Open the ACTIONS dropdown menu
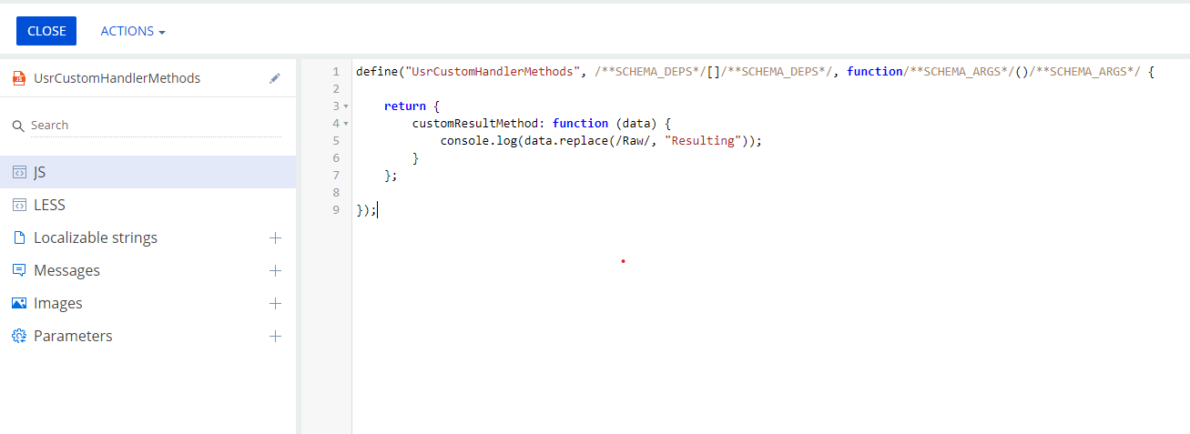The image size is (1190, 434). click(x=133, y=31)
